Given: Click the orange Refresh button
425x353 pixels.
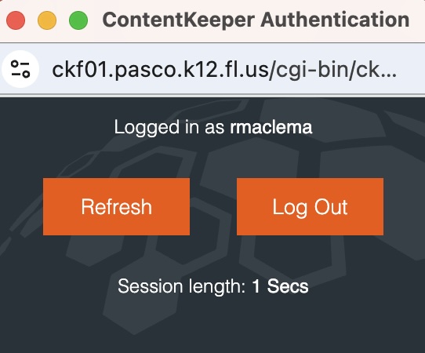Looking at the screenshot, I should [116, 206].
